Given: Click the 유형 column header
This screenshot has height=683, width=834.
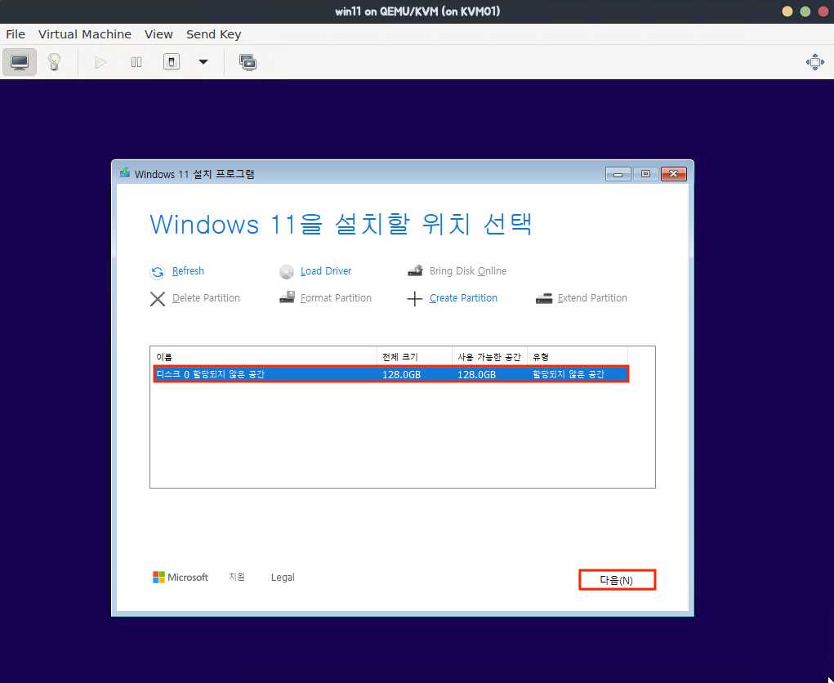Looking at the screenshot, I should pyautogui.click(x=578, y=357).
